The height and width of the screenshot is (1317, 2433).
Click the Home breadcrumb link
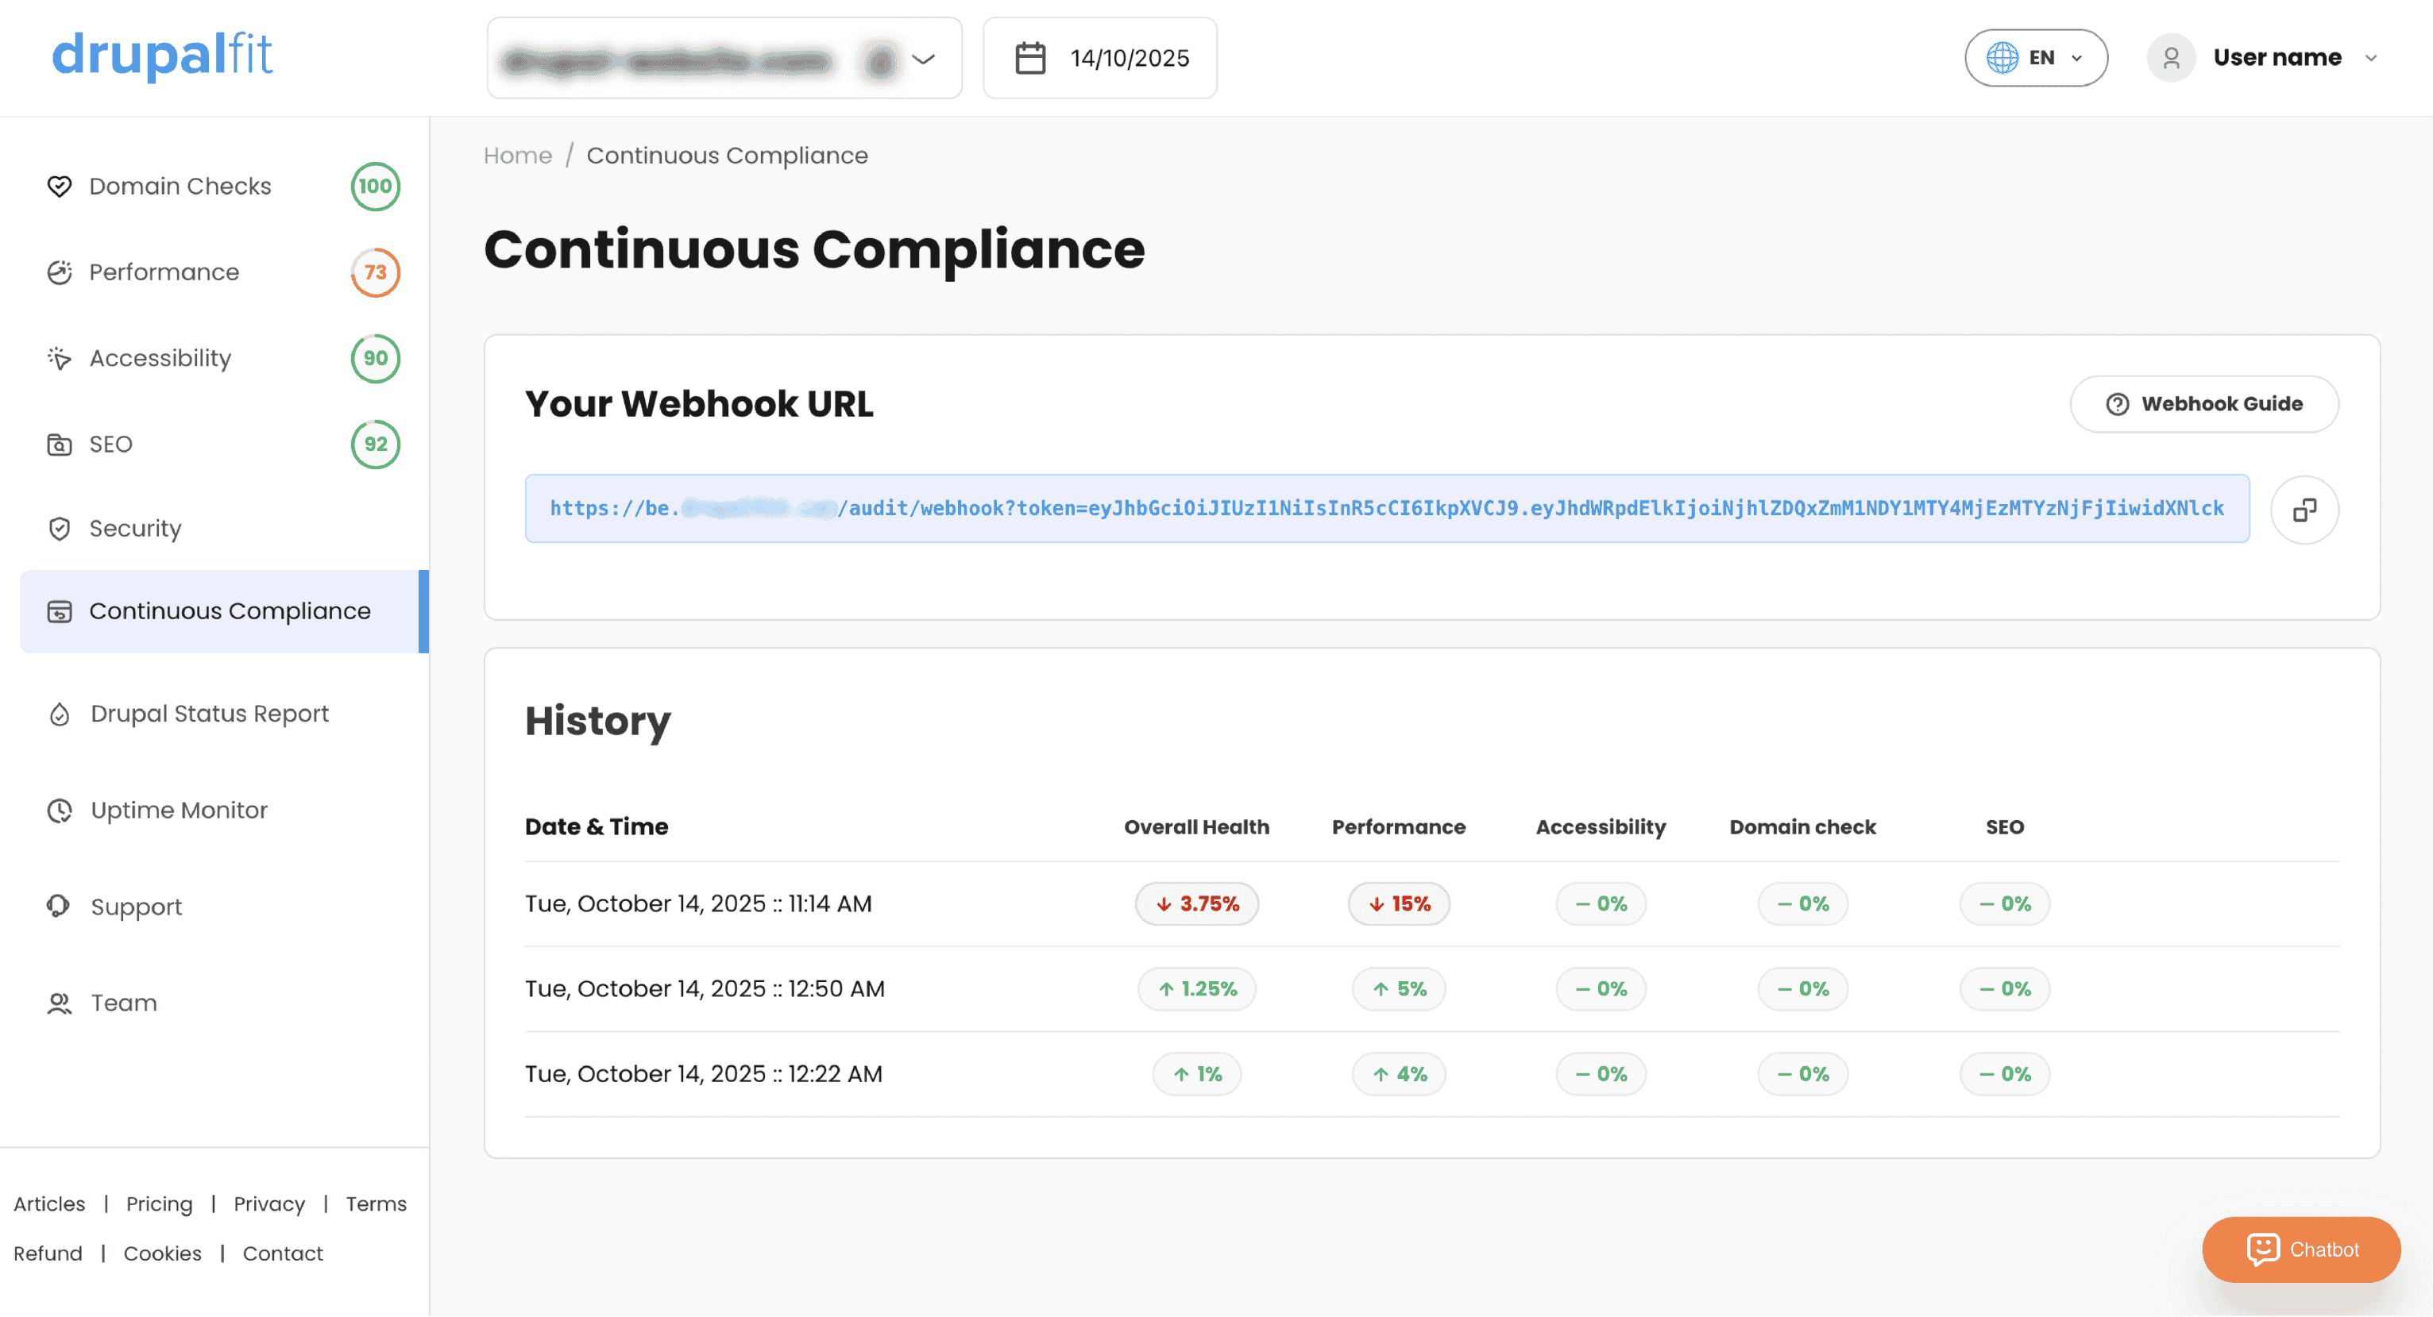pos(518,155)
